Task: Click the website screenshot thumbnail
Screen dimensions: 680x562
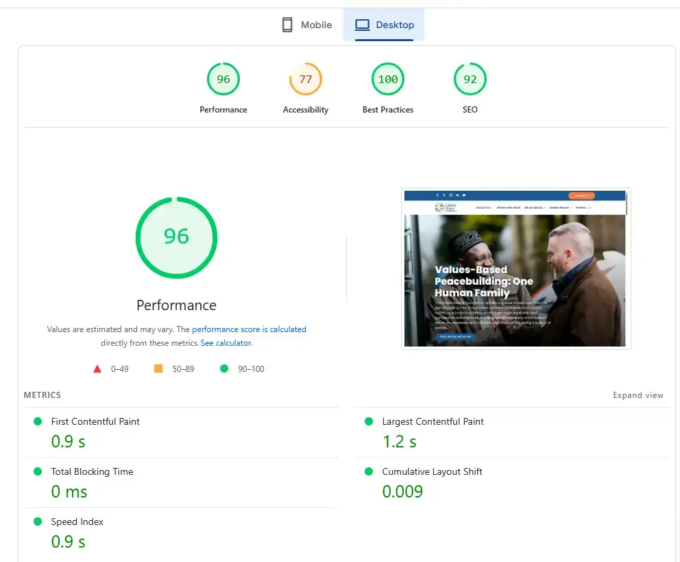Action: 515,268
